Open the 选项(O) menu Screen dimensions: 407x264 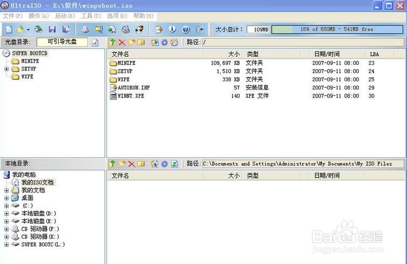click(x=117, y=16)
